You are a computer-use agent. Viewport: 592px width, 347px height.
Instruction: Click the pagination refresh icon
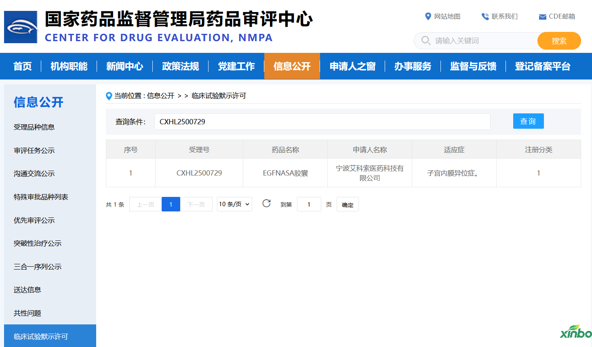coord(266,203)
